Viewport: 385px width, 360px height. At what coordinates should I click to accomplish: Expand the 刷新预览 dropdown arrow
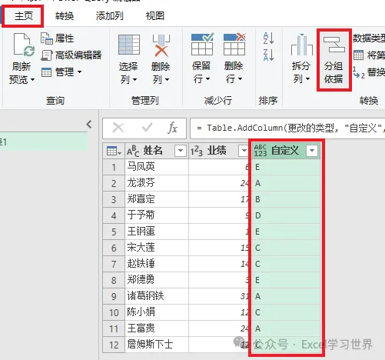(32, 80)
